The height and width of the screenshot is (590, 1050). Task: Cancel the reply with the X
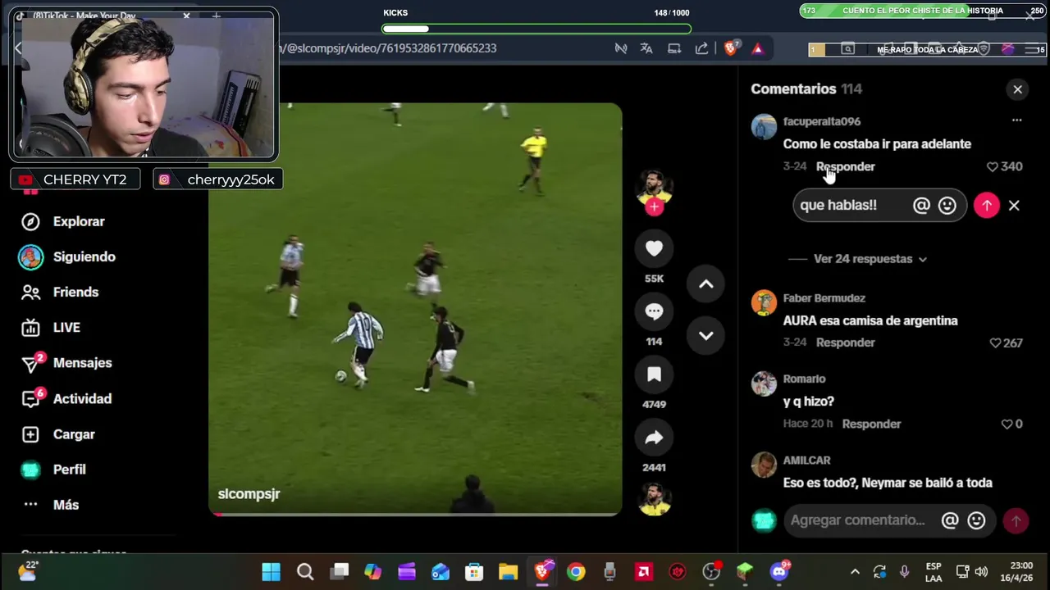(1014, 206)
